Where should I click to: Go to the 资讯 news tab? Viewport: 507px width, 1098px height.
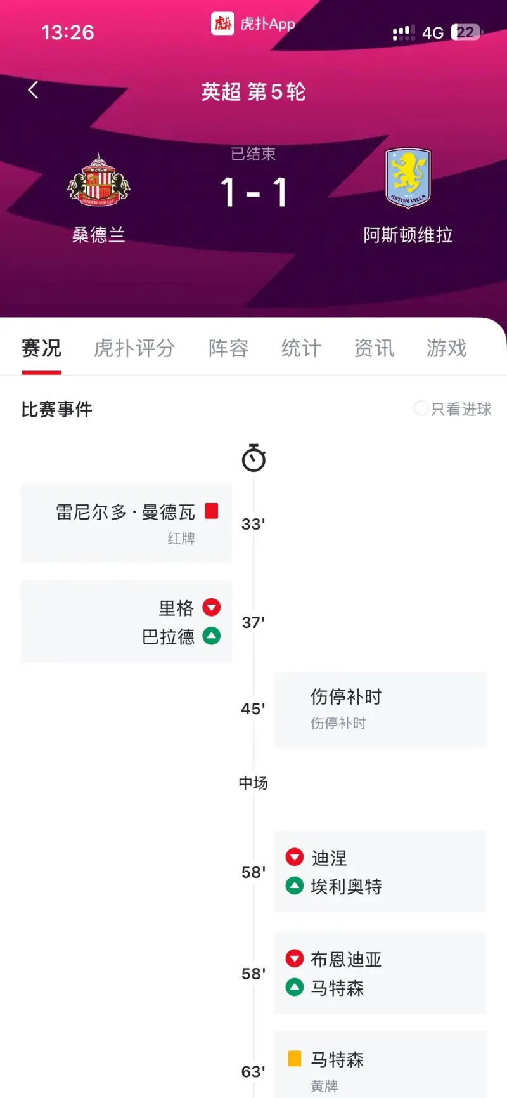(x=374, y=348)
